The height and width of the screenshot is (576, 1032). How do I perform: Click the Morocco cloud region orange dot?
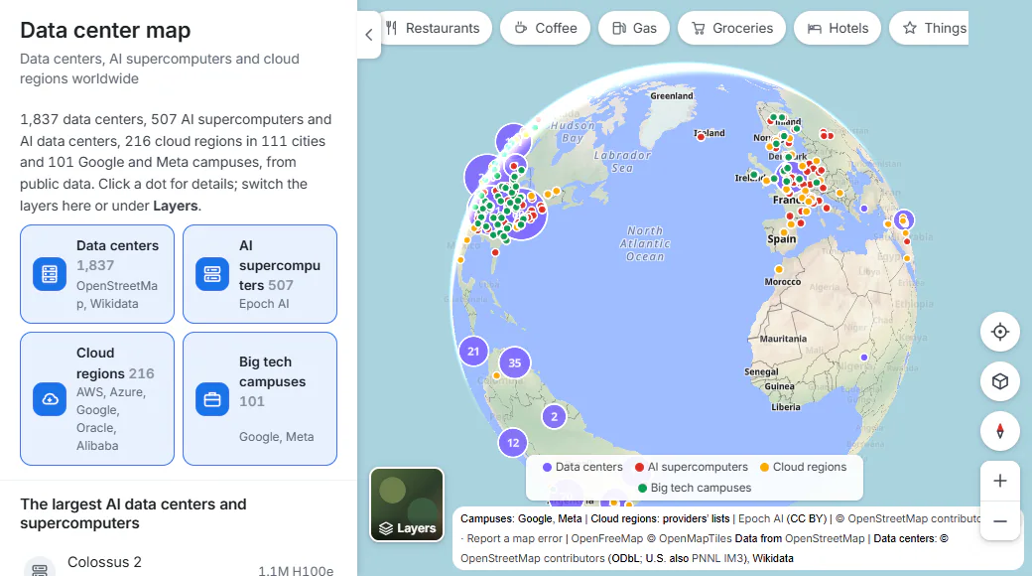[x=779, y=269]
